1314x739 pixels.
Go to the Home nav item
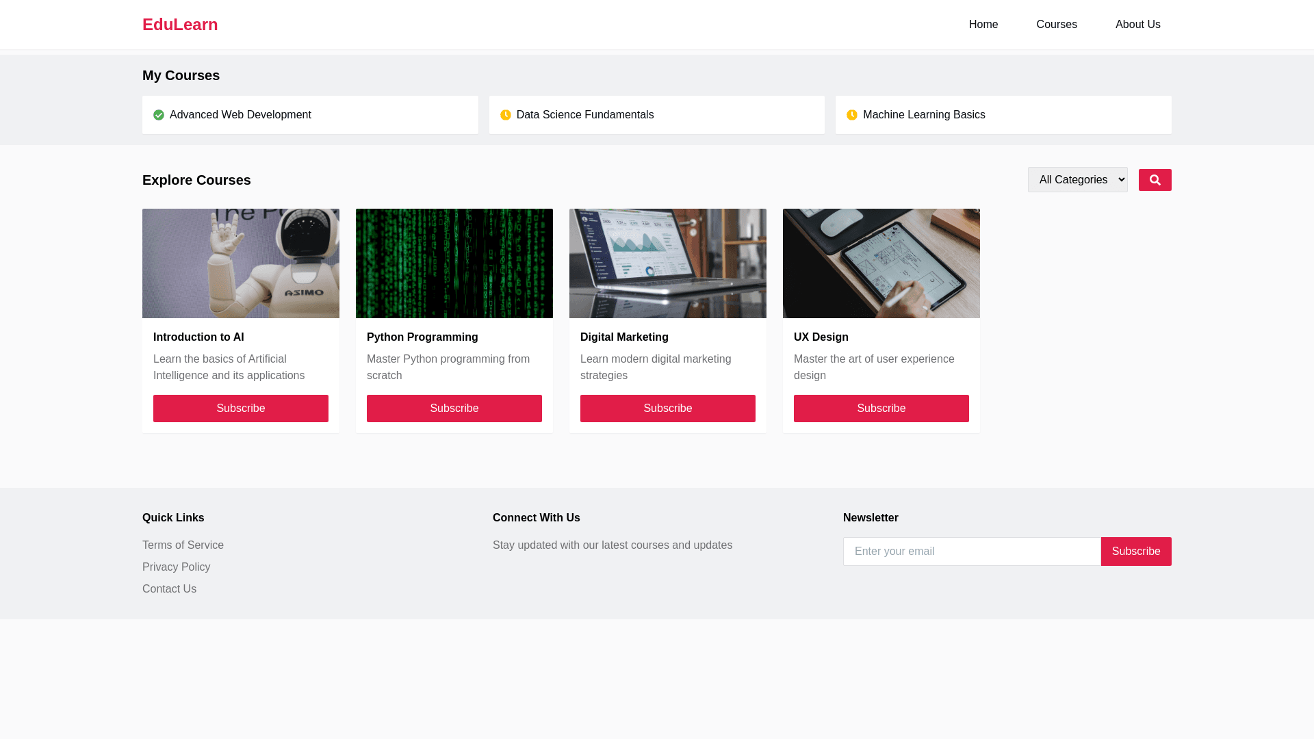click(x=983, y=25)
